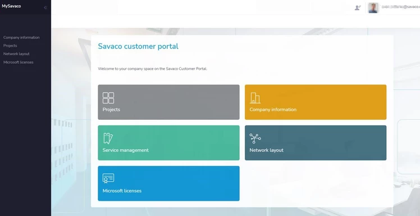This screenshot has height=216, width=420.
Task: Open Projects in the sidebar
Action: pyautogui.click(x=10, y=46)
